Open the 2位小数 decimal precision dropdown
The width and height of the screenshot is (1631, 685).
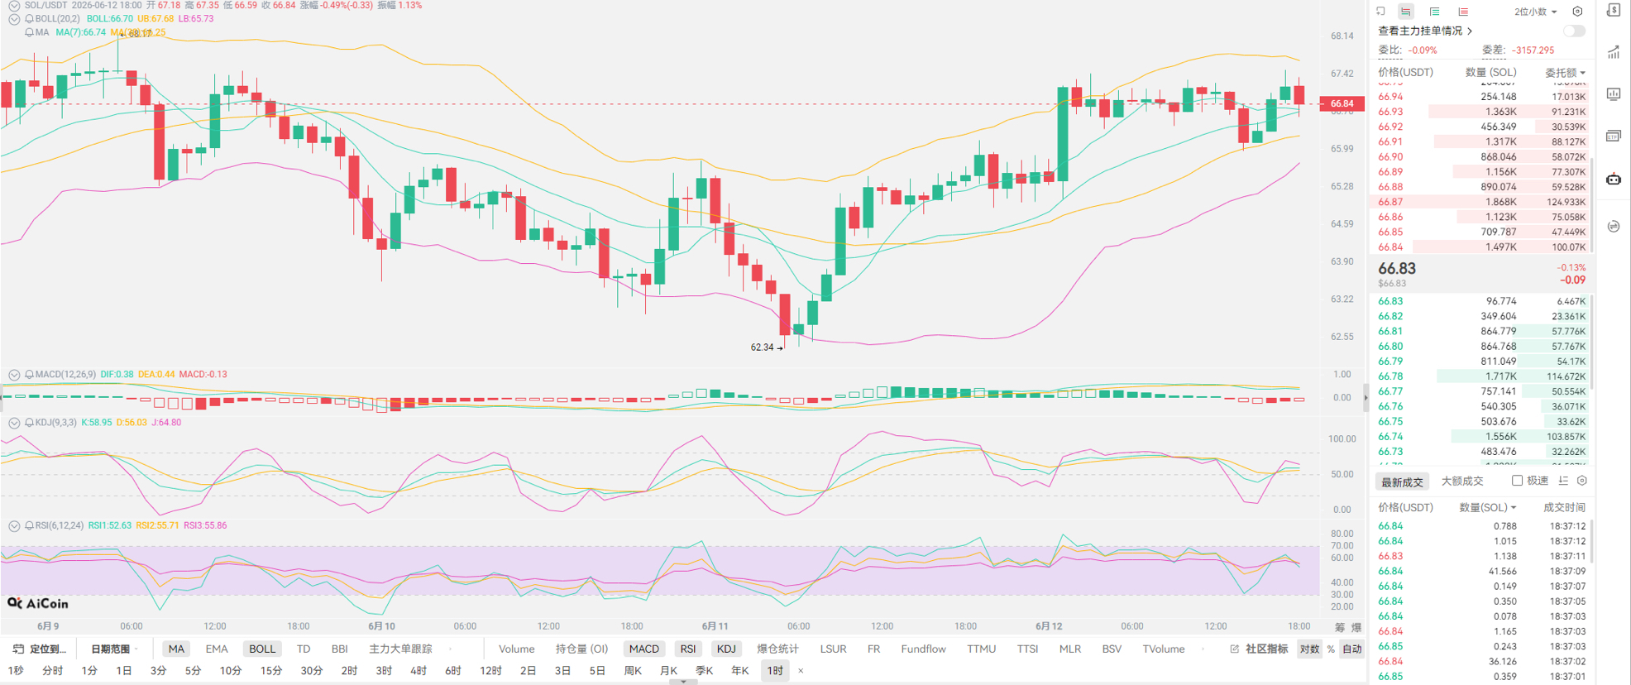click(1535, 12)
